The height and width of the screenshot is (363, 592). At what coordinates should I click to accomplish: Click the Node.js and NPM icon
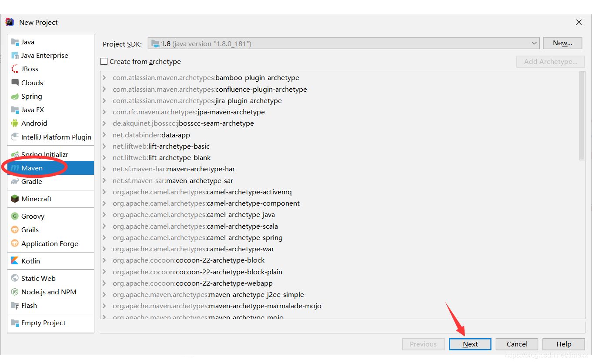pos(15,292)
